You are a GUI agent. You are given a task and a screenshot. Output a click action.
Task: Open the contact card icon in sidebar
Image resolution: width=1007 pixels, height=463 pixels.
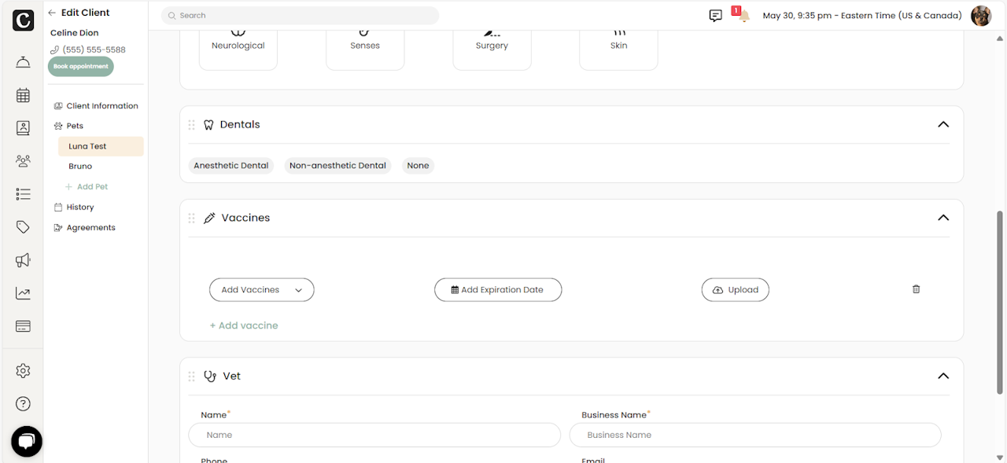[x=23, y=128]
